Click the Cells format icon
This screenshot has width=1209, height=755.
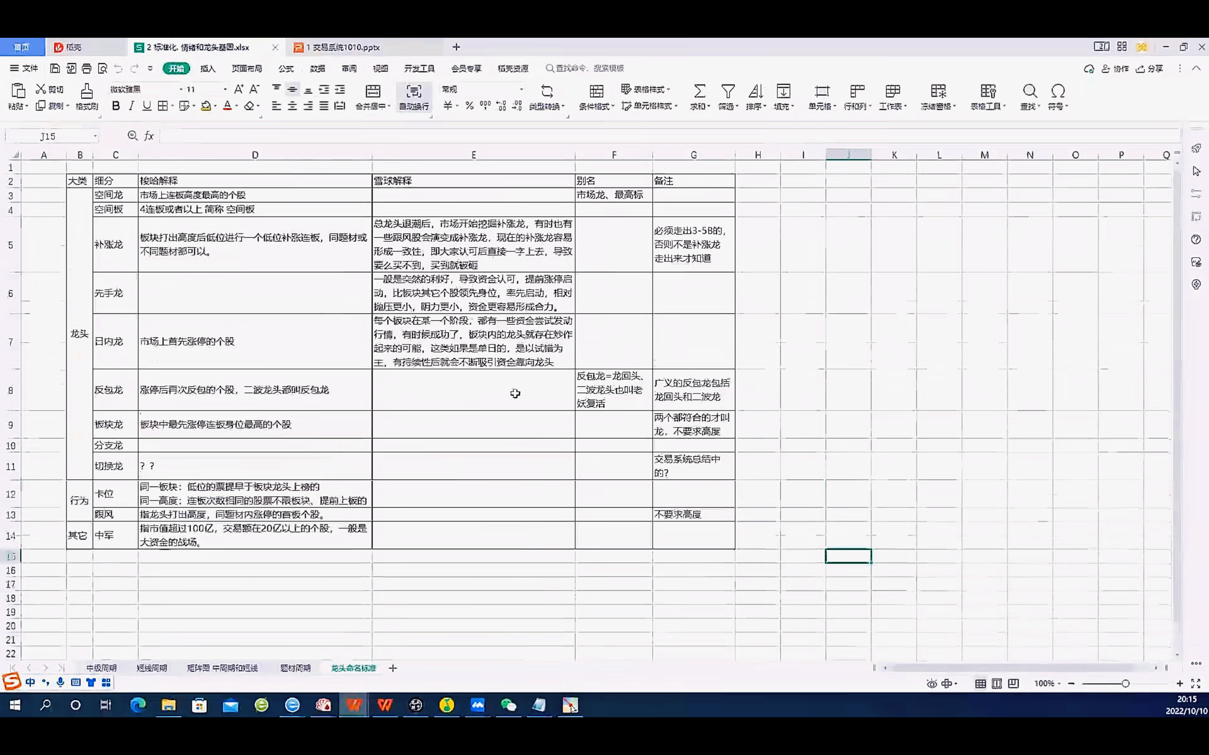coord(822,91)
